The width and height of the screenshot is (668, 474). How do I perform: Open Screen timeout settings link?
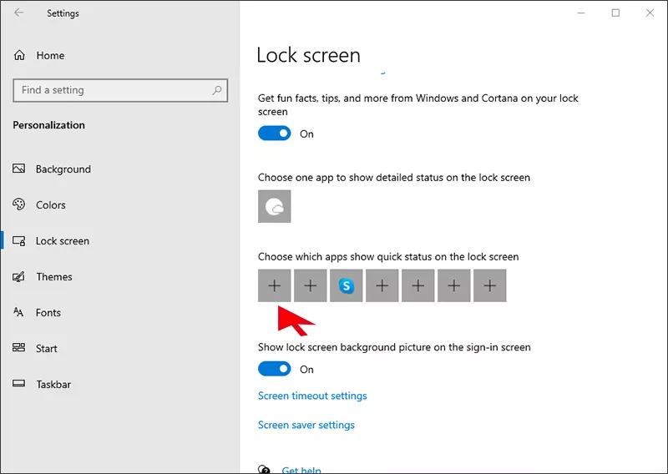(312, 396)
